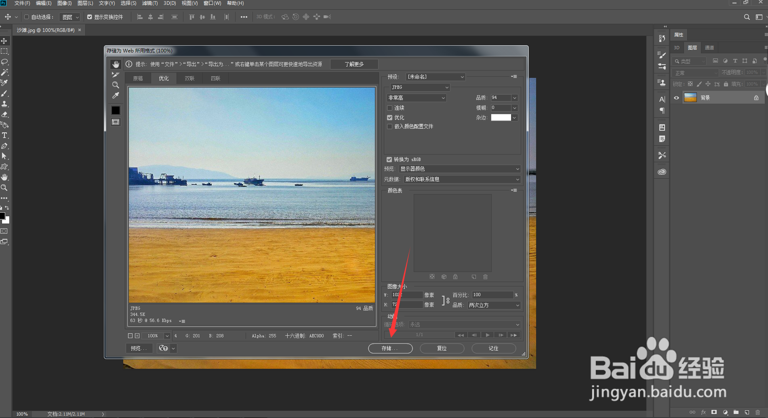
Task: Select the Path Selection tool
Action: coord(4,156)
